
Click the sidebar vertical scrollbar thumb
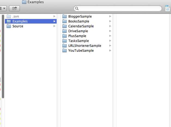click(x=3, y=56)
